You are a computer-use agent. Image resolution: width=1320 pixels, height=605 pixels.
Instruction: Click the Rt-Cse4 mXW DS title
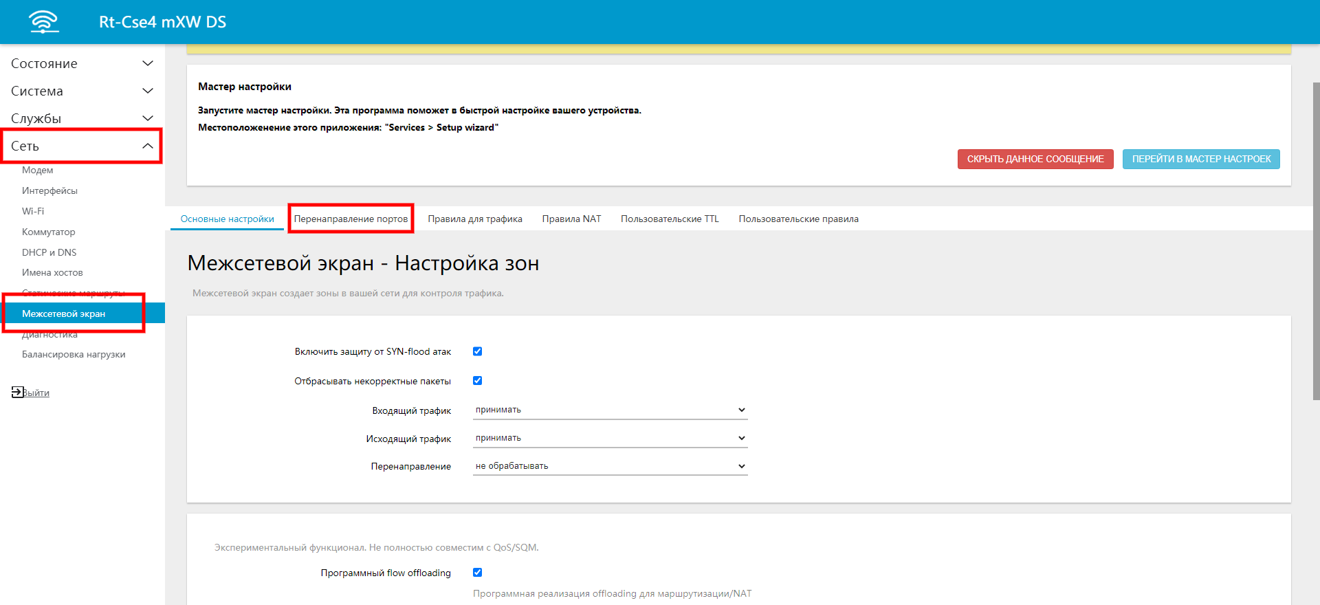click(162, 22)
